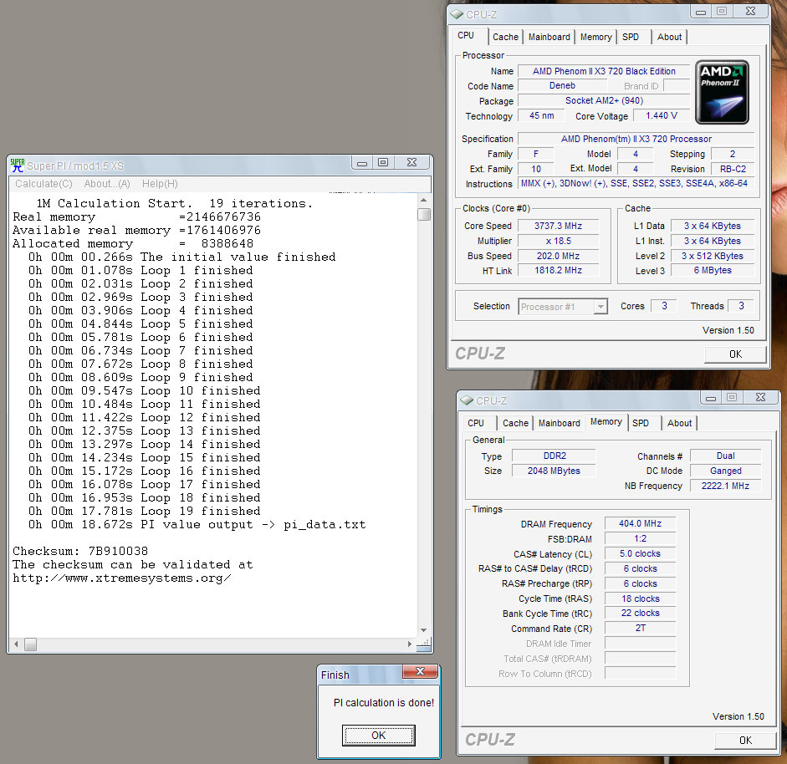Click the Core Voltage value 1.440 V
This screenshot has width=787, height=764.
[x=661, y=116]
